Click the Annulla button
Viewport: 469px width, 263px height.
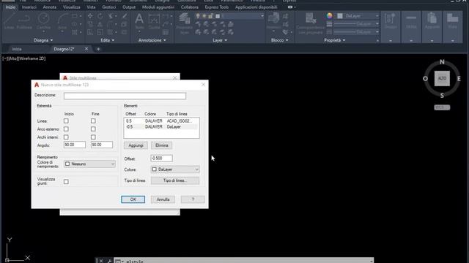click(163, 199)
